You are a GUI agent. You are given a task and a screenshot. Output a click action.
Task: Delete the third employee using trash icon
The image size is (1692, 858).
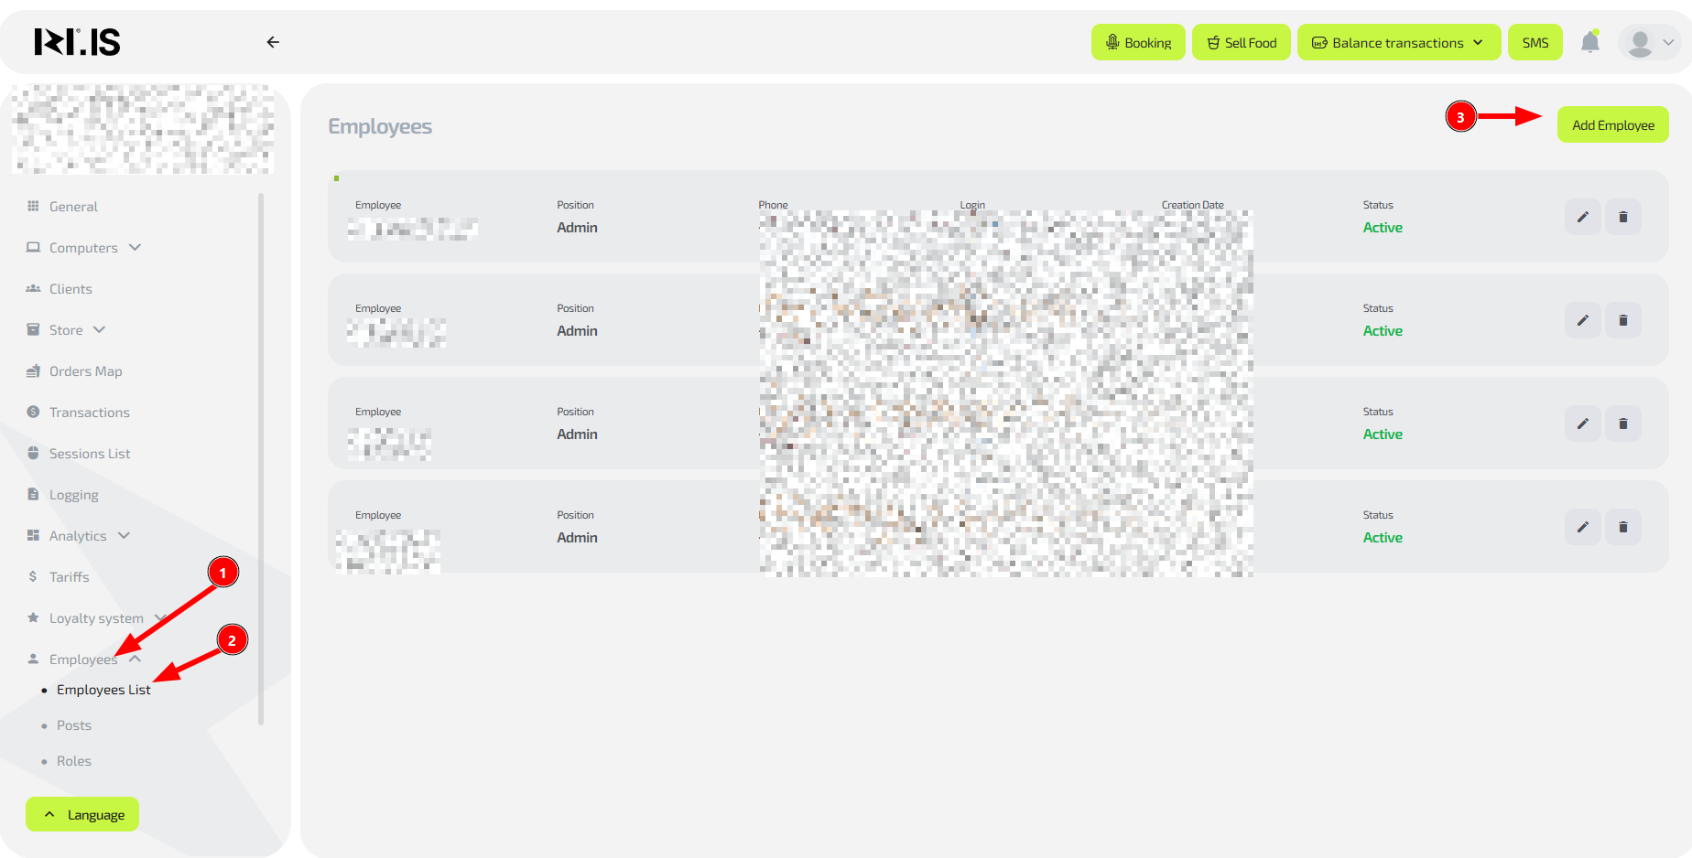click(1622, 424)
